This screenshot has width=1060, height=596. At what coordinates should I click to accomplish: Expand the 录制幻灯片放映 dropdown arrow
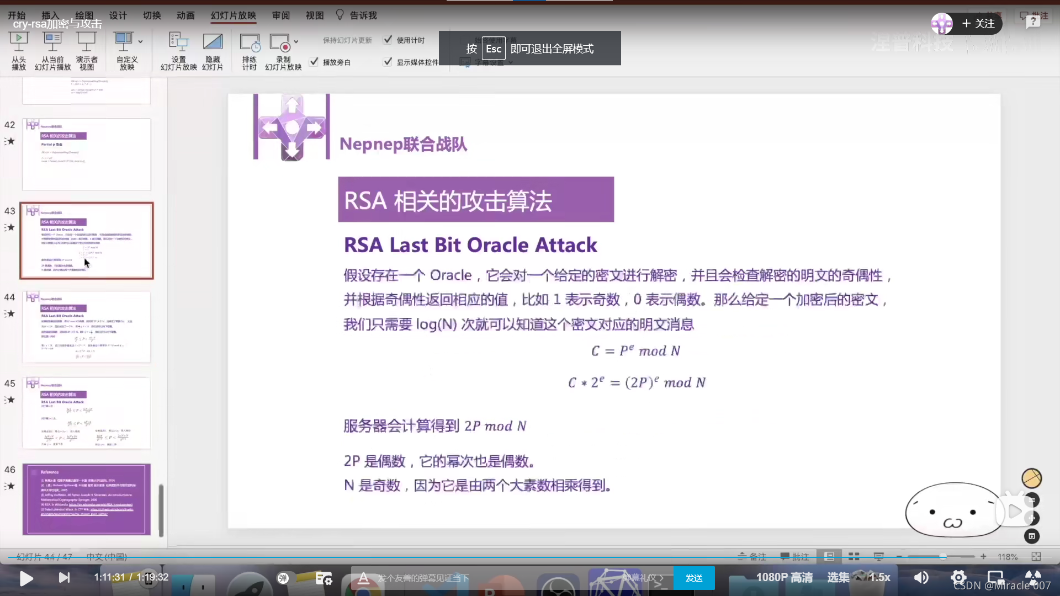pos(296,42)
